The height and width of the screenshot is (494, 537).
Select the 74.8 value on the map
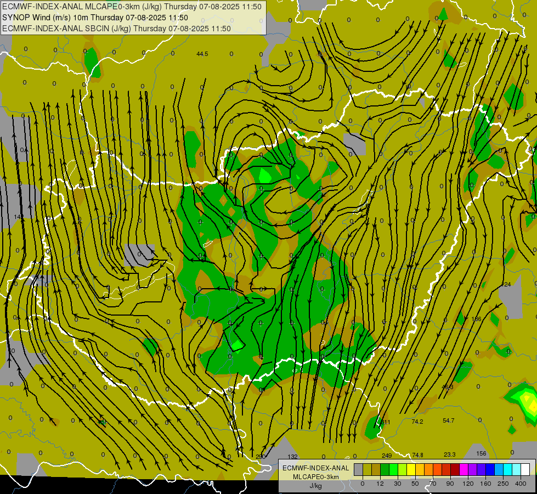417,455
